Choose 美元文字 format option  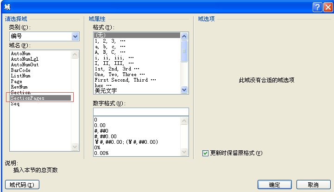point(106,91)
